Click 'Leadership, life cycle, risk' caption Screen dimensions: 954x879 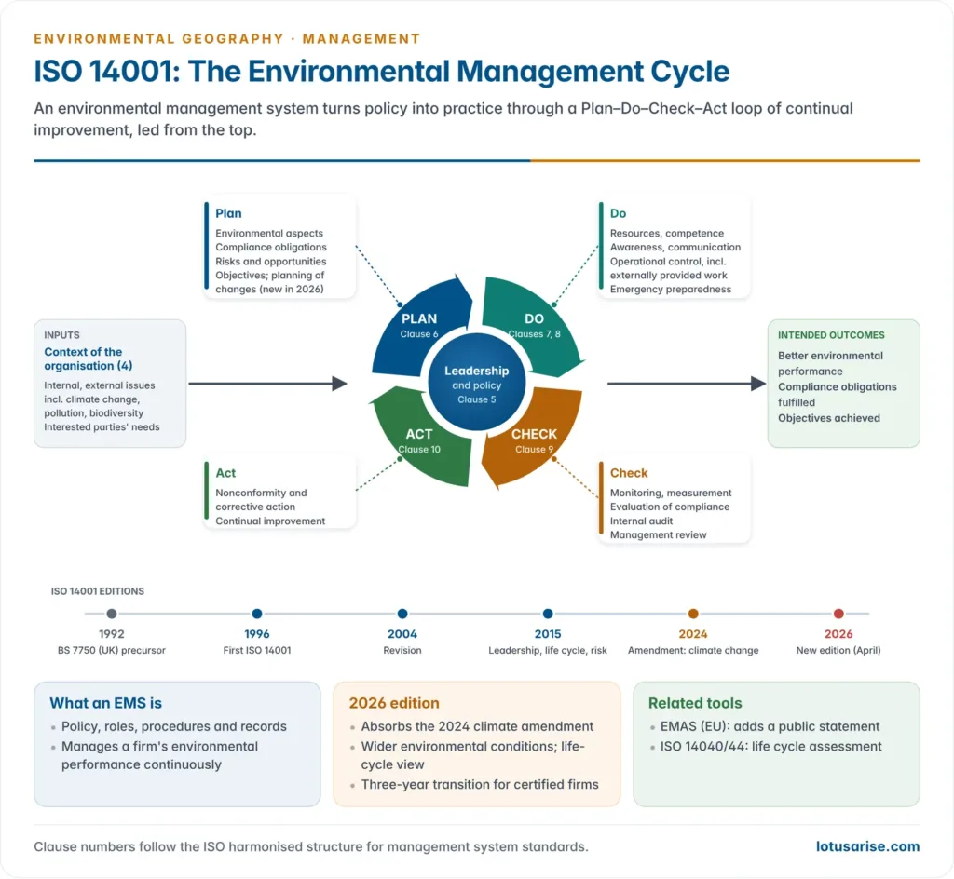(548, 651)
